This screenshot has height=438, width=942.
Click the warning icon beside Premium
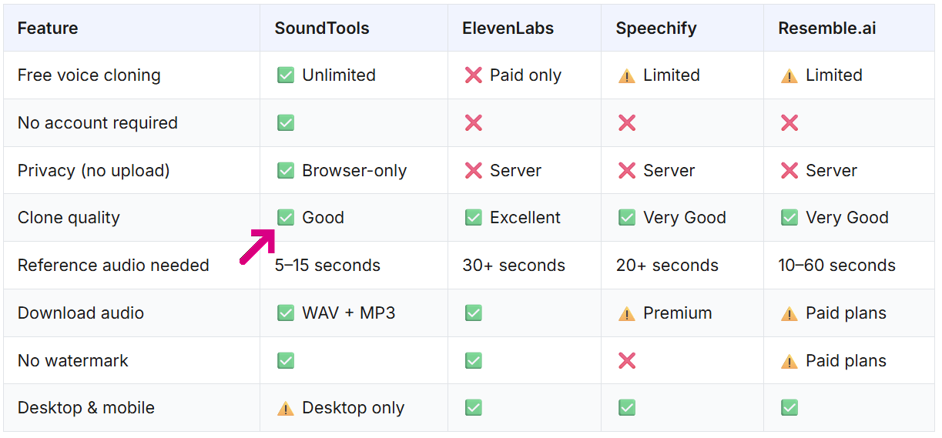[x=627, y=313]
